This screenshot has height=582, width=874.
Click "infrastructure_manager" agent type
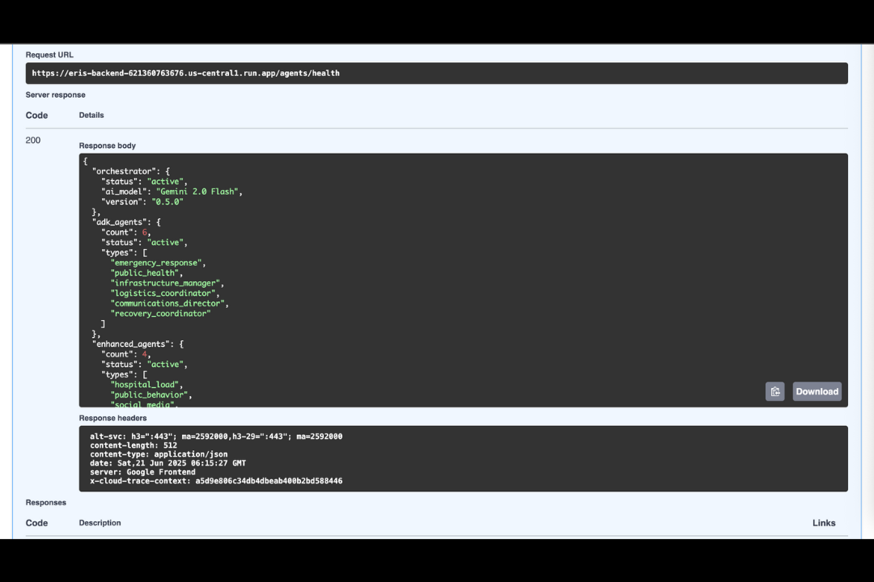pos(165,283)
